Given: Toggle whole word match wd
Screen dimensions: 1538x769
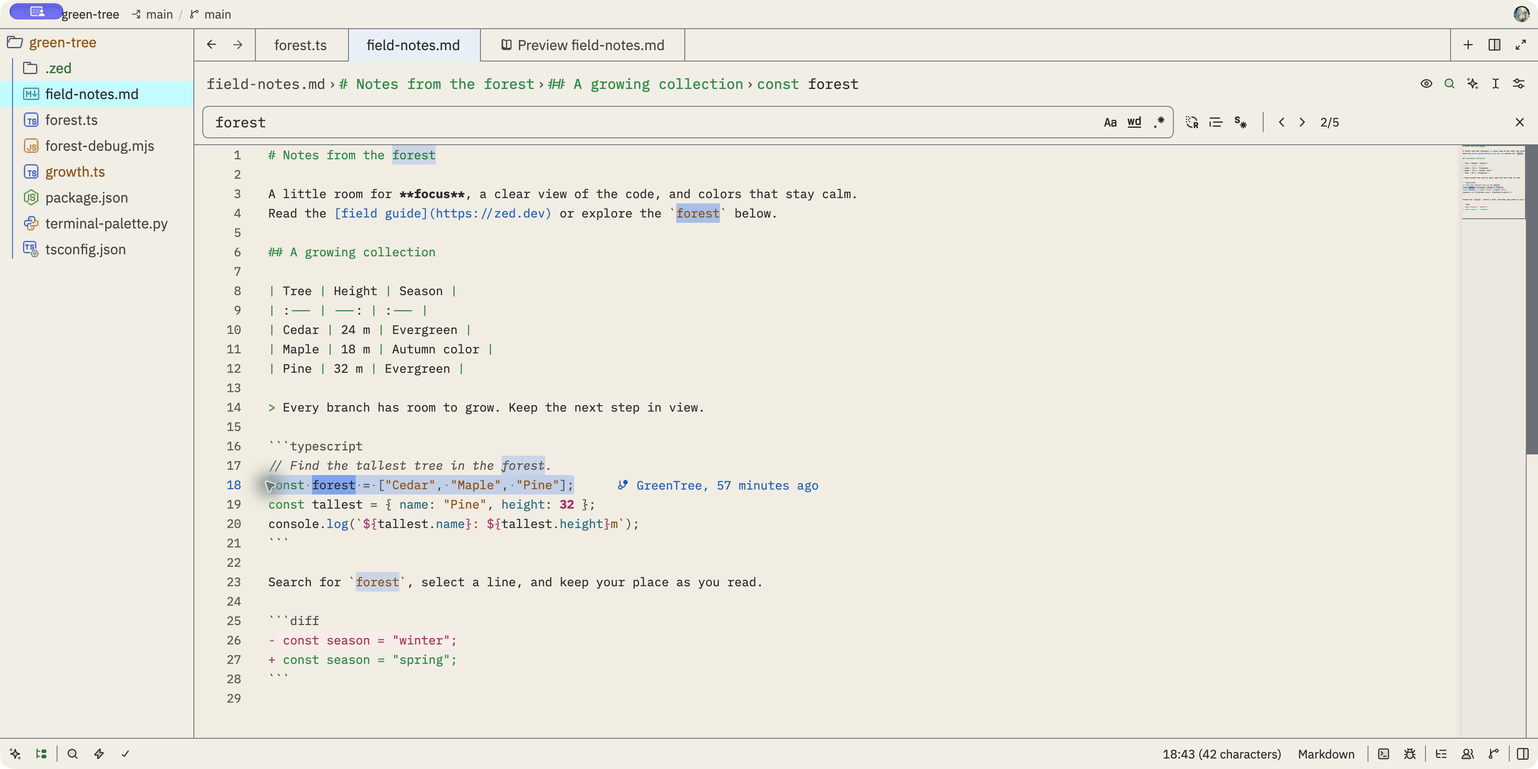Looking at the screenshot, I should point(1134,122).
